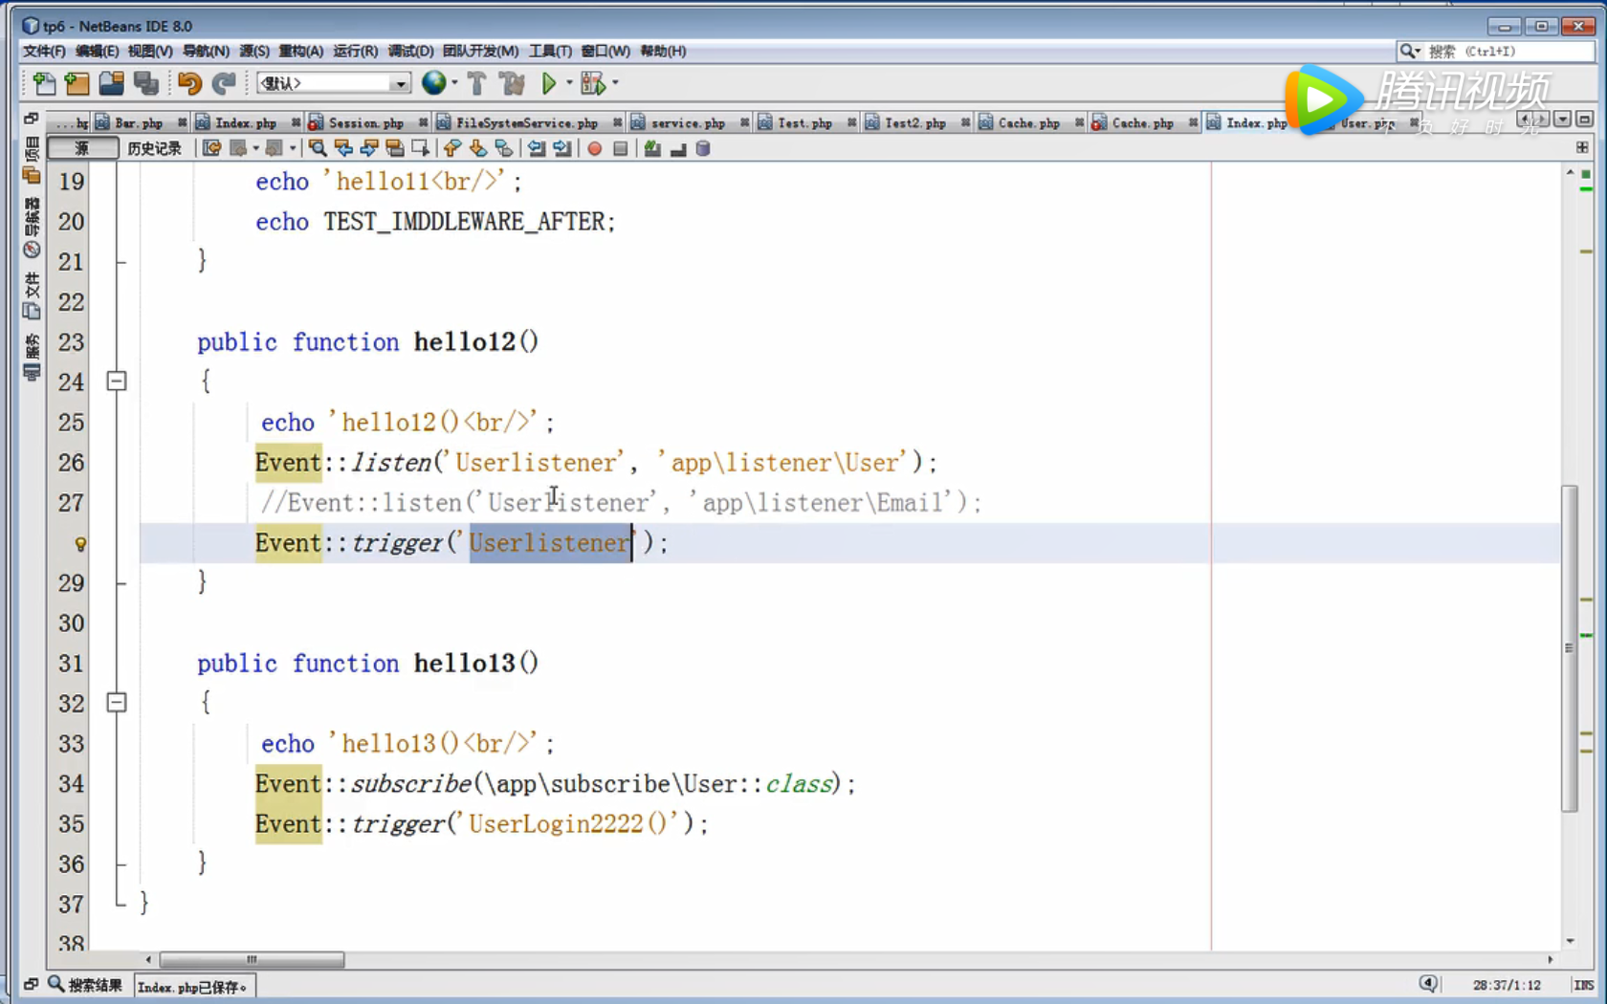Click the New File toolbar icon

point(44,84)
